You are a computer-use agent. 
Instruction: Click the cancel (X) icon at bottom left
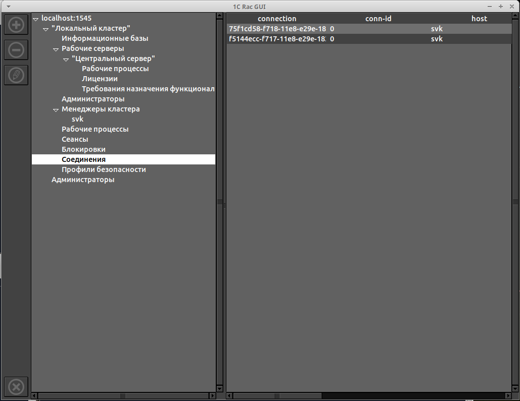pos(16,387)
